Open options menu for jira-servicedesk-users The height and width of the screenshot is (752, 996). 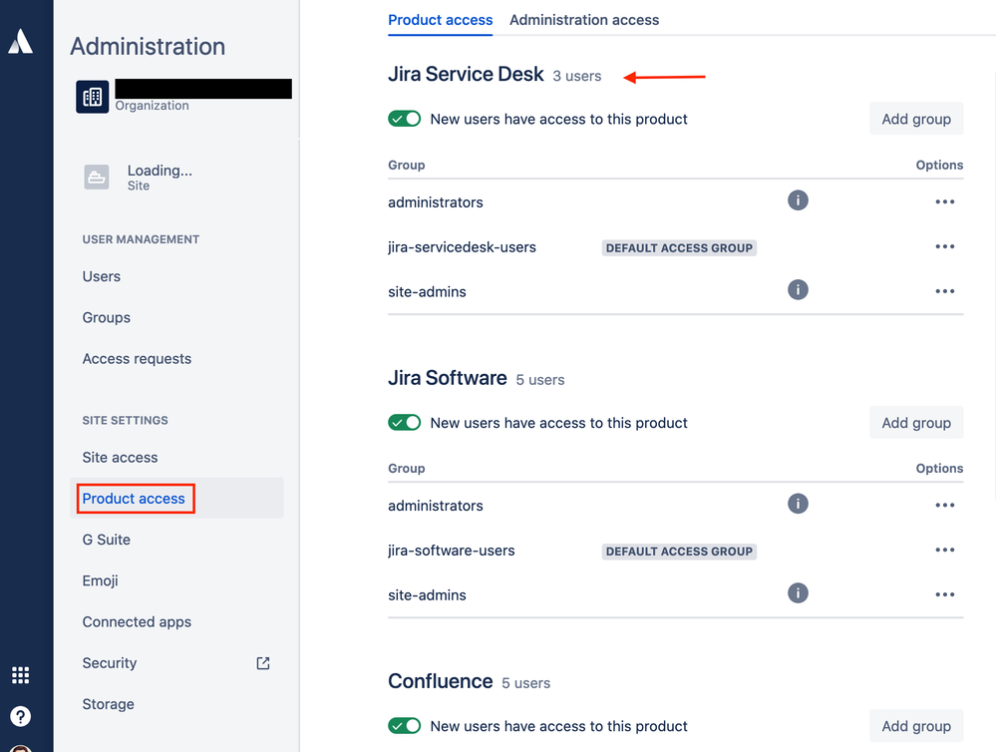pos(944,246)
